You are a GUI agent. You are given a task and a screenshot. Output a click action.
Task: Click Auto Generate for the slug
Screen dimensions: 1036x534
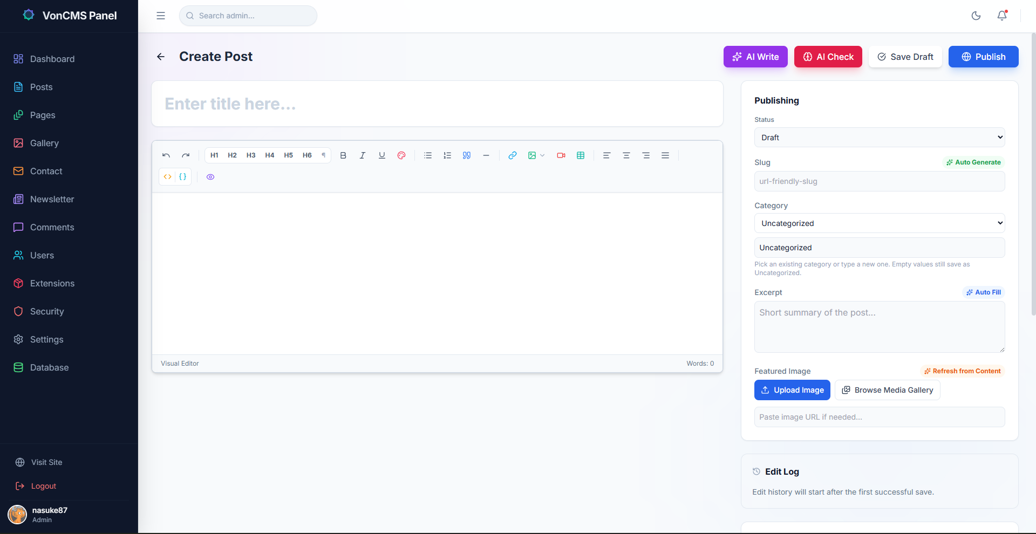pos(973,162)
